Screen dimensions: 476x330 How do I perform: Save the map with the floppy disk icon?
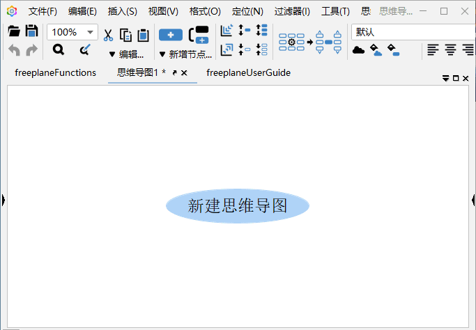pos(31,31)
